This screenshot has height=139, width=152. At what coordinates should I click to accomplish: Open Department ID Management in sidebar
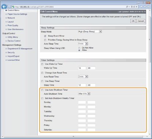point(20,49)
